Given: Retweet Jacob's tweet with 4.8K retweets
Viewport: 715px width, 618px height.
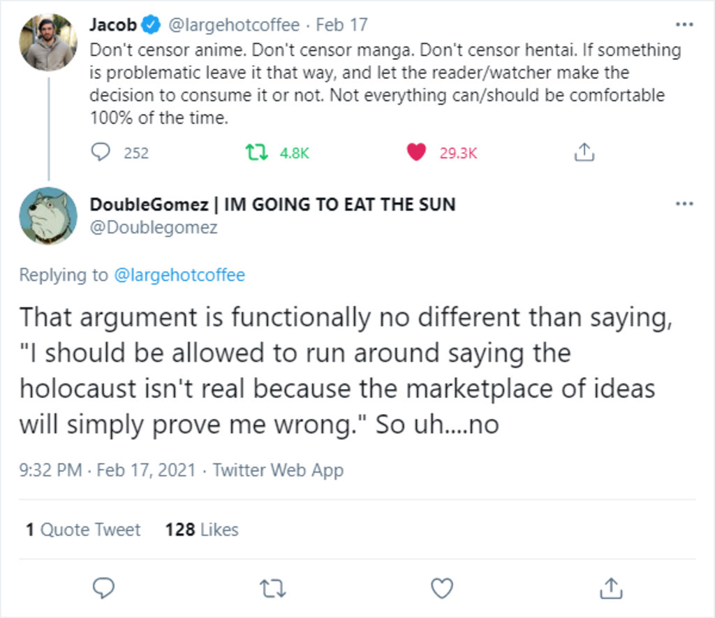Looking at the screenshot, I should click(256, 152).
